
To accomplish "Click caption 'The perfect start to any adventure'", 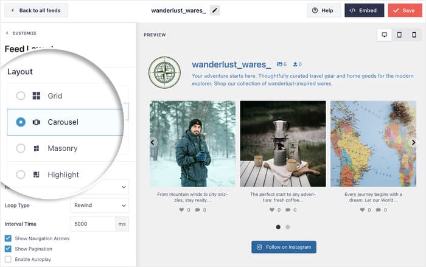I will 283,197.
